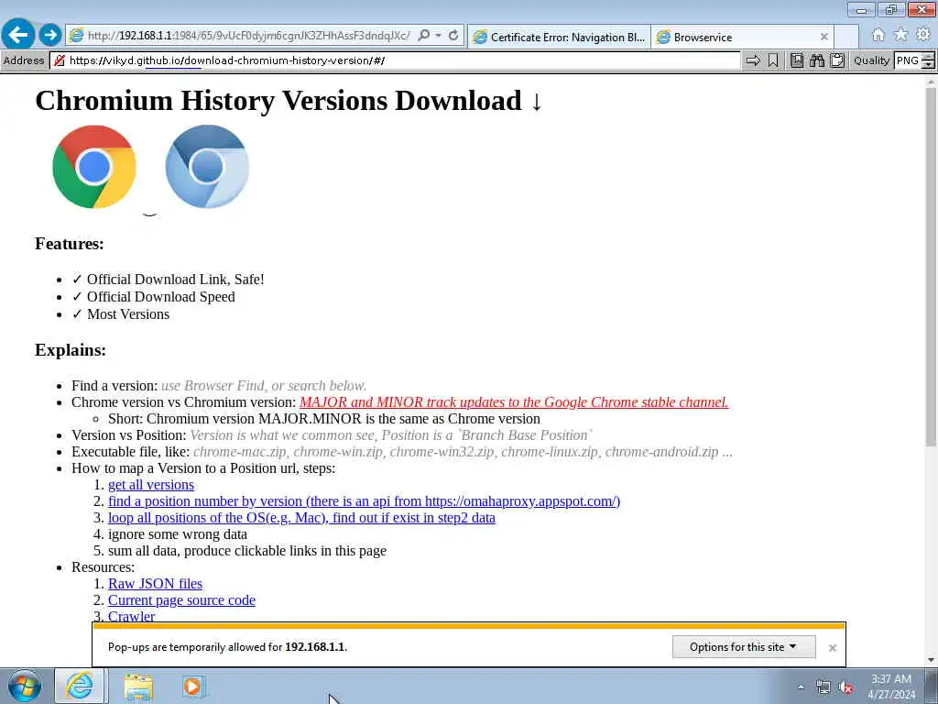Close the Browservice tab
Viewport: 938px width, 704px height.
(x=823, y=37)
